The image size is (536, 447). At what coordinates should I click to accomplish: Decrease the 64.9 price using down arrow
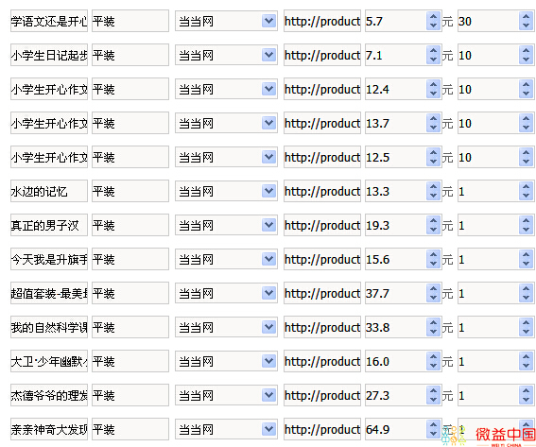click(x=434, y=434)
